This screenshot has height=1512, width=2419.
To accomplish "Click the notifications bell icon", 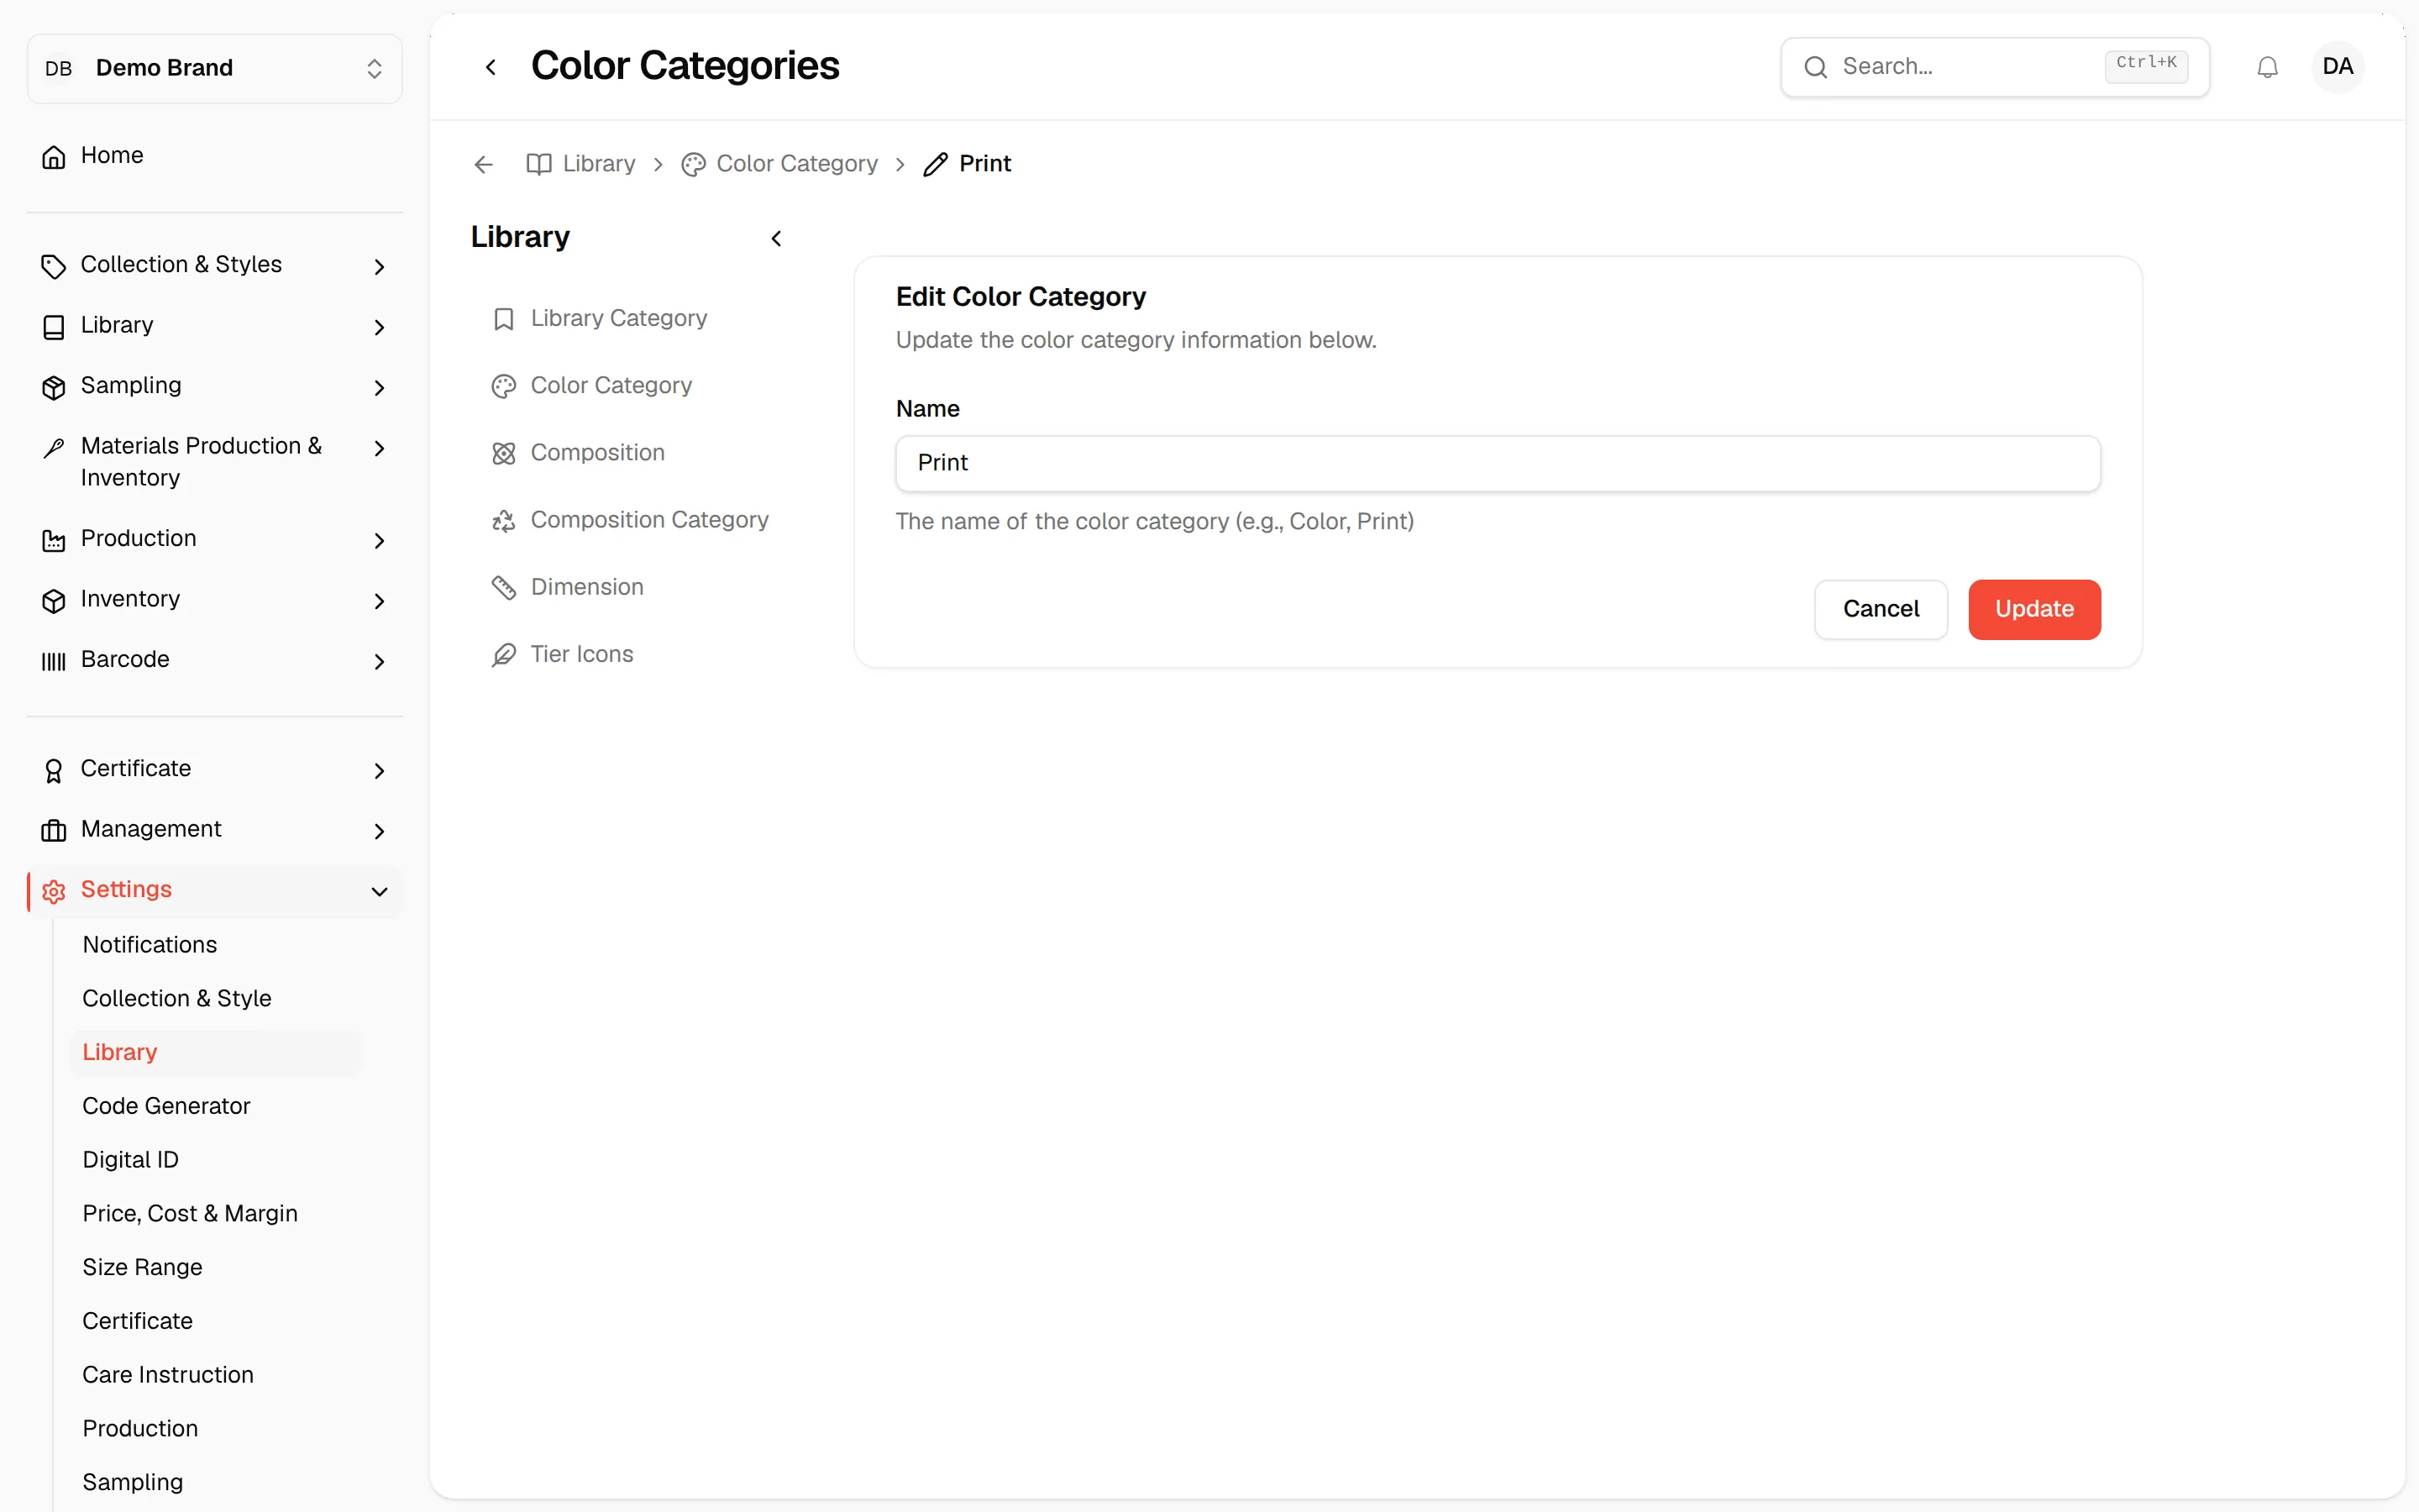I will tap(2267, 67).
